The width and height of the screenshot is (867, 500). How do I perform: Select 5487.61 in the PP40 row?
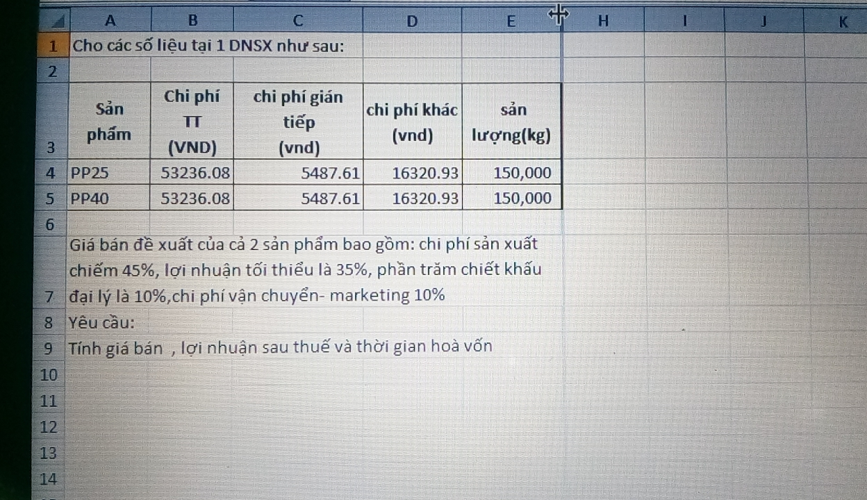pos(298,199)
